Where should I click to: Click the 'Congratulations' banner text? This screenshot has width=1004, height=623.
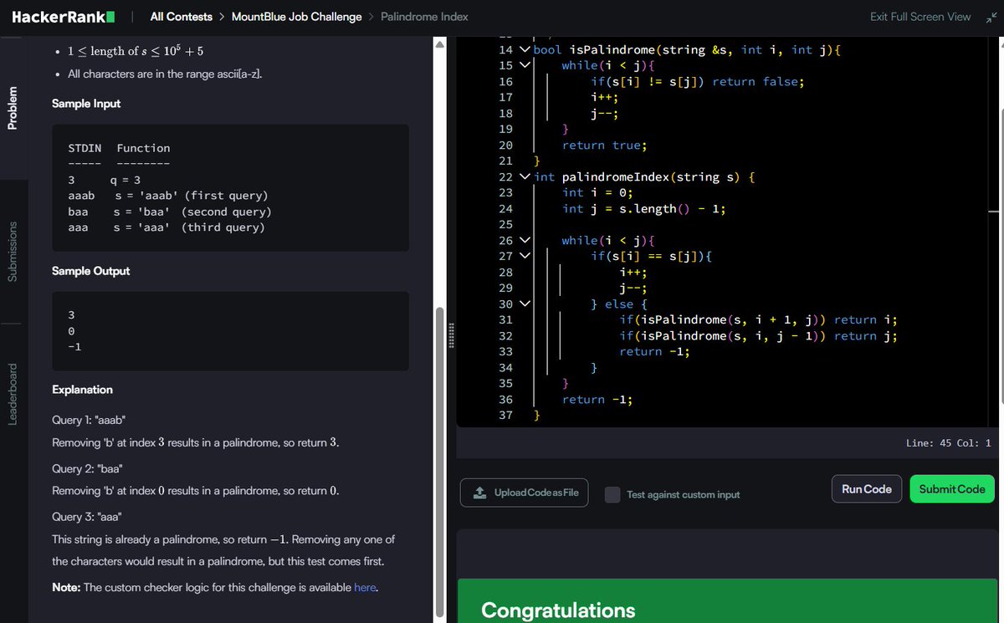pos(558,610)
